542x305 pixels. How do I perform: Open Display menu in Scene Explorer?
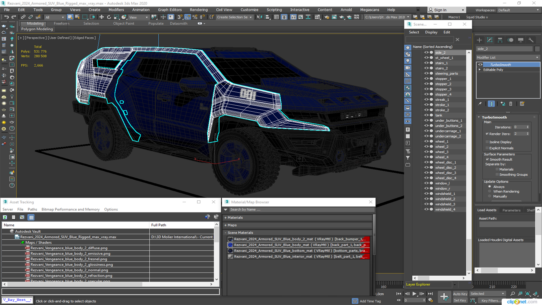[431, 32]
